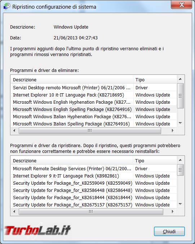The width and height of the screenshot is (195, 244).
Task: Select Microsoft Windows Italian Spelling Package row
Action: (94, 124)
